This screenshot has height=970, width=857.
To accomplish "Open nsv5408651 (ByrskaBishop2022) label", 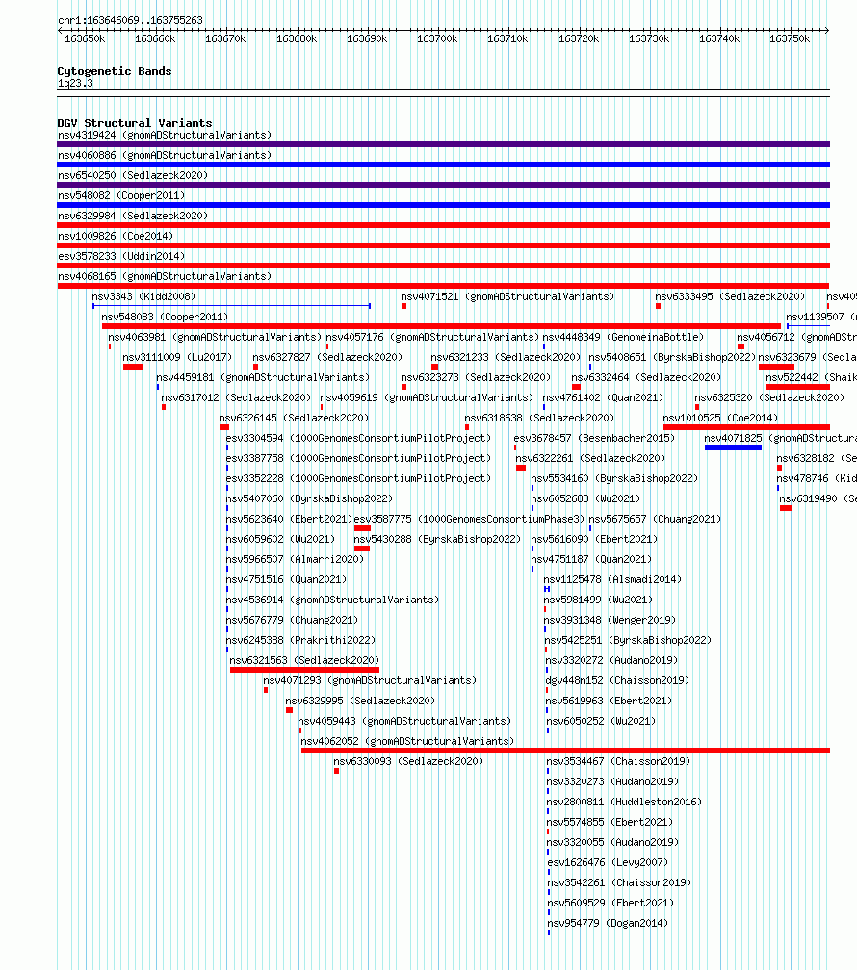I will (x=672, y=357).
